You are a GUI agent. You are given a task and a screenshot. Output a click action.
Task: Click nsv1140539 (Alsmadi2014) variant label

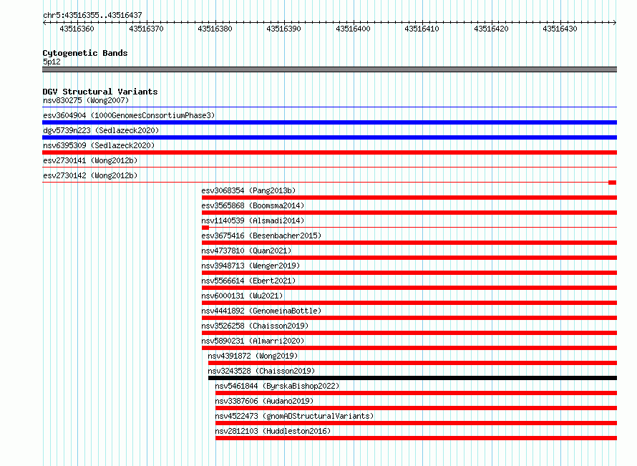[x=253, y=220]
